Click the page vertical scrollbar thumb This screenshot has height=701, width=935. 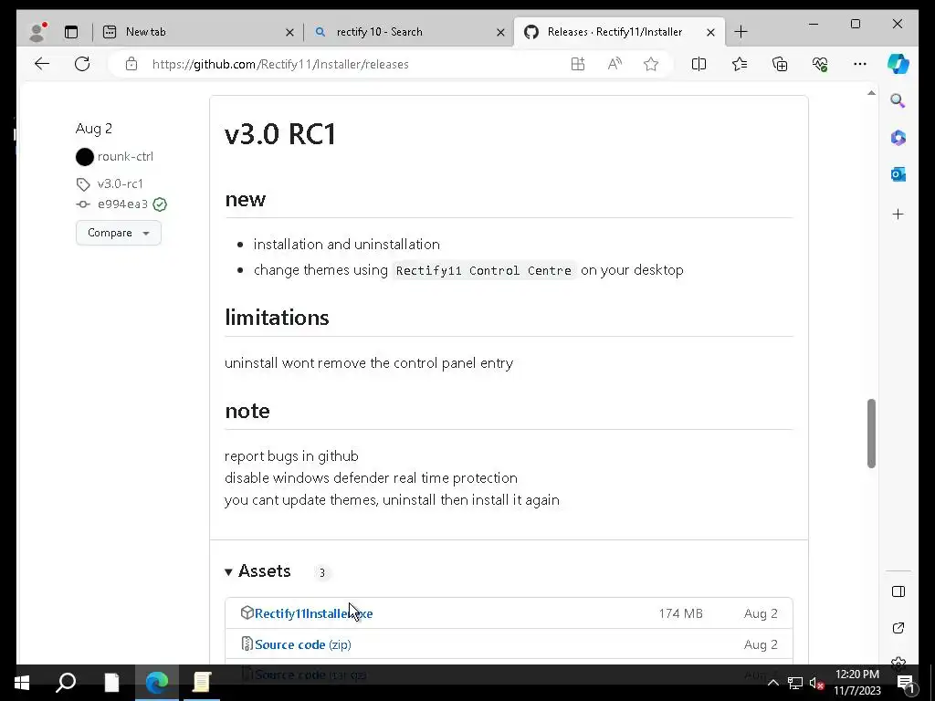pos(871,434)
